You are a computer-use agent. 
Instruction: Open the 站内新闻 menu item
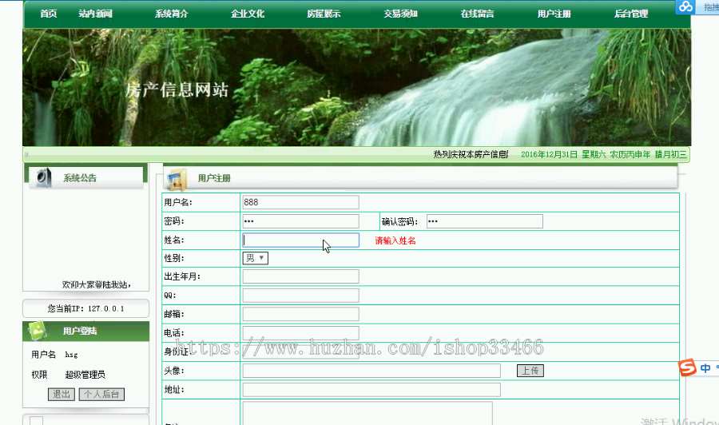[95, 14]
